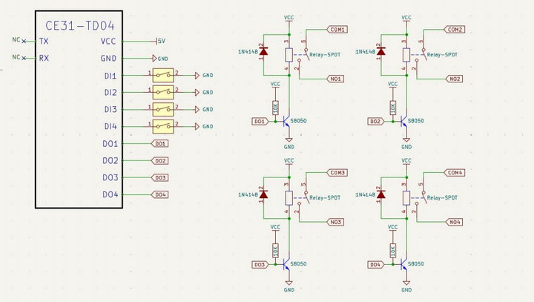
Task: Click the GND power symbol on the module GND pin
Action: point(154,58)
